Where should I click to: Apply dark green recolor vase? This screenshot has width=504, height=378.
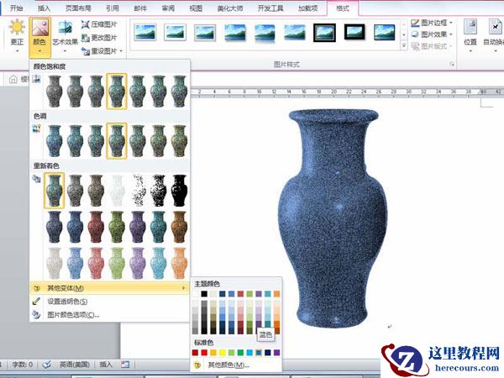[117, 227]
